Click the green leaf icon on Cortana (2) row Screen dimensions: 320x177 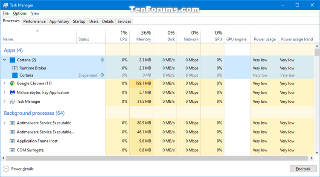pos(102,60)
